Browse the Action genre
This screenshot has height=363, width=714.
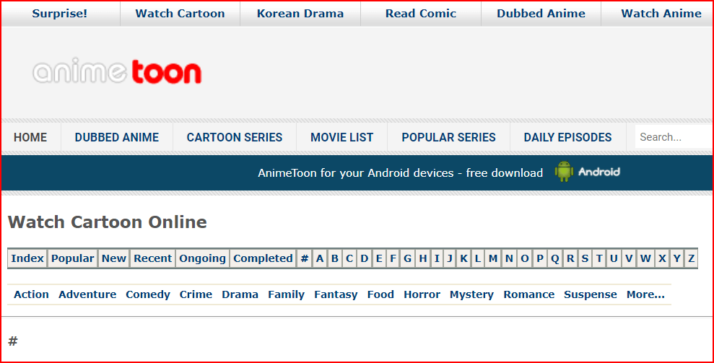(x=32, y=294)
